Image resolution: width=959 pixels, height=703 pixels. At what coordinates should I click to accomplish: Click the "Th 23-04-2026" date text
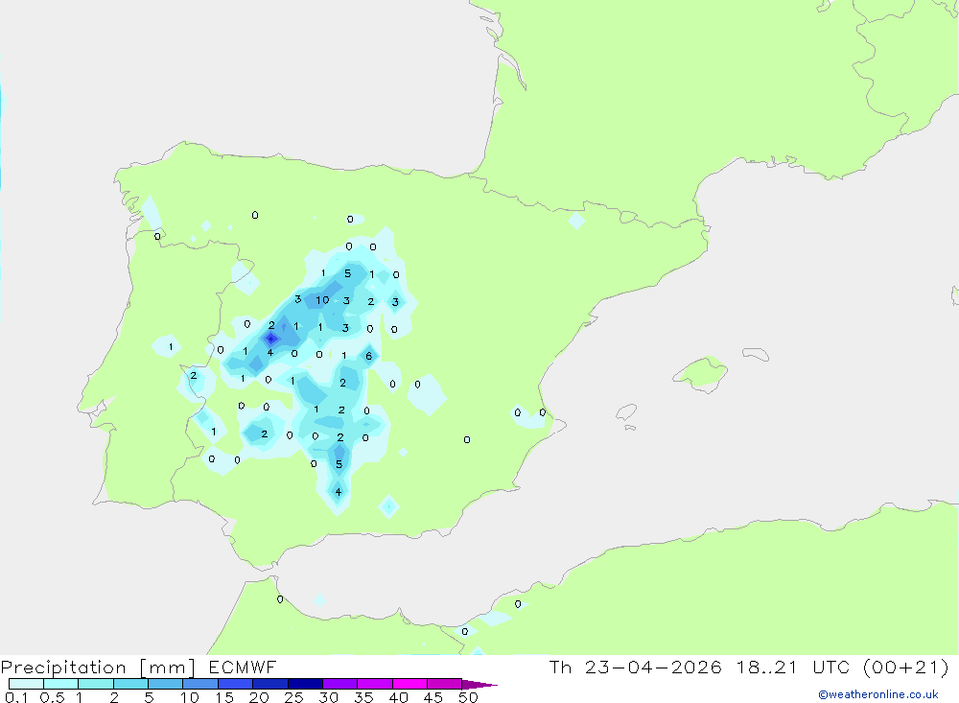point(636,668)
